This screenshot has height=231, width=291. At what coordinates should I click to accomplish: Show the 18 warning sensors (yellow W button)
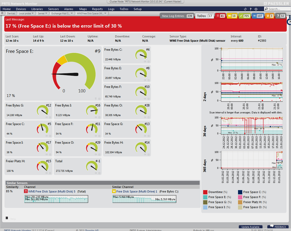tap(232, 16)
